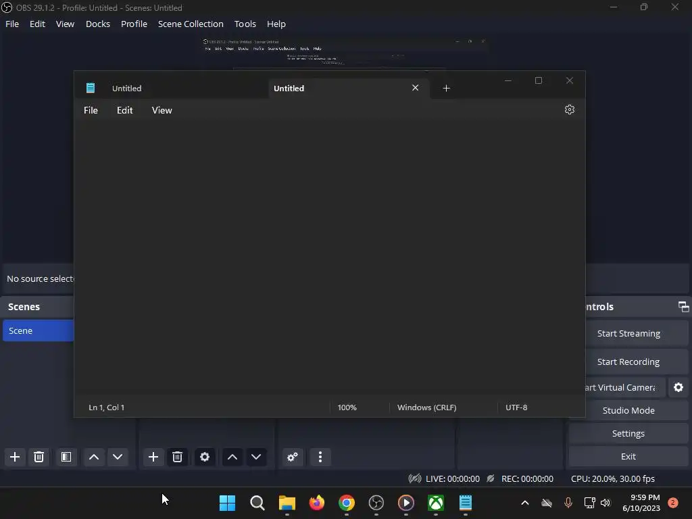Open the volume tray icon

coord(605,503)
